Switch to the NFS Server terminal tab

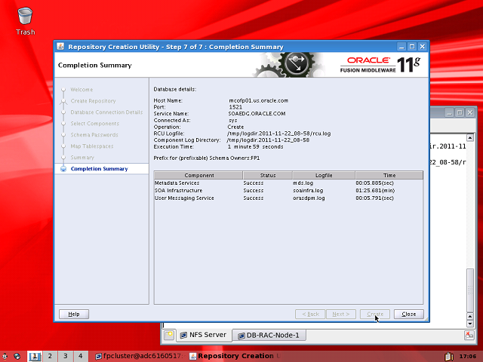pos(204,335)
